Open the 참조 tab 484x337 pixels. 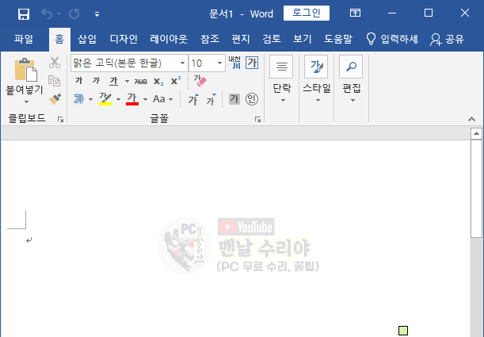coord(210,39)
